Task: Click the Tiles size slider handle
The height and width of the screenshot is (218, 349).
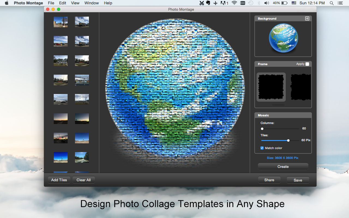Action: coord(288,140)
